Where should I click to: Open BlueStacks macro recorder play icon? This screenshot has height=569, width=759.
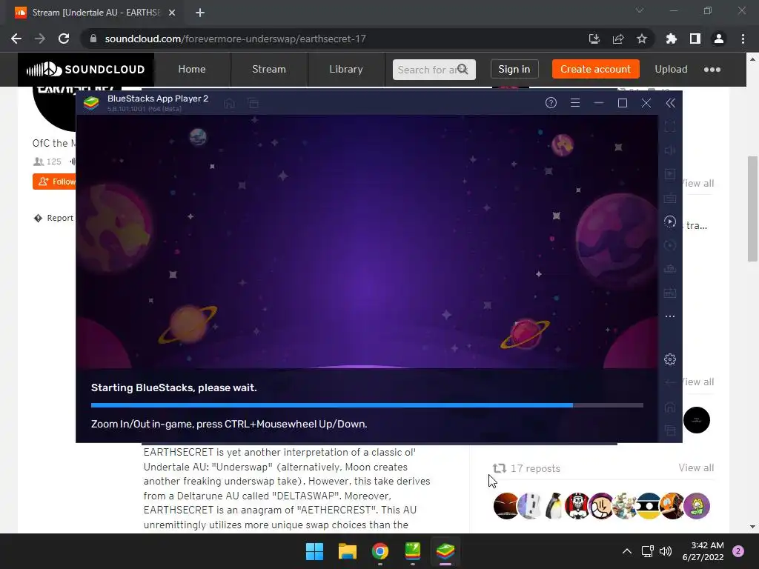click(670, 222)
